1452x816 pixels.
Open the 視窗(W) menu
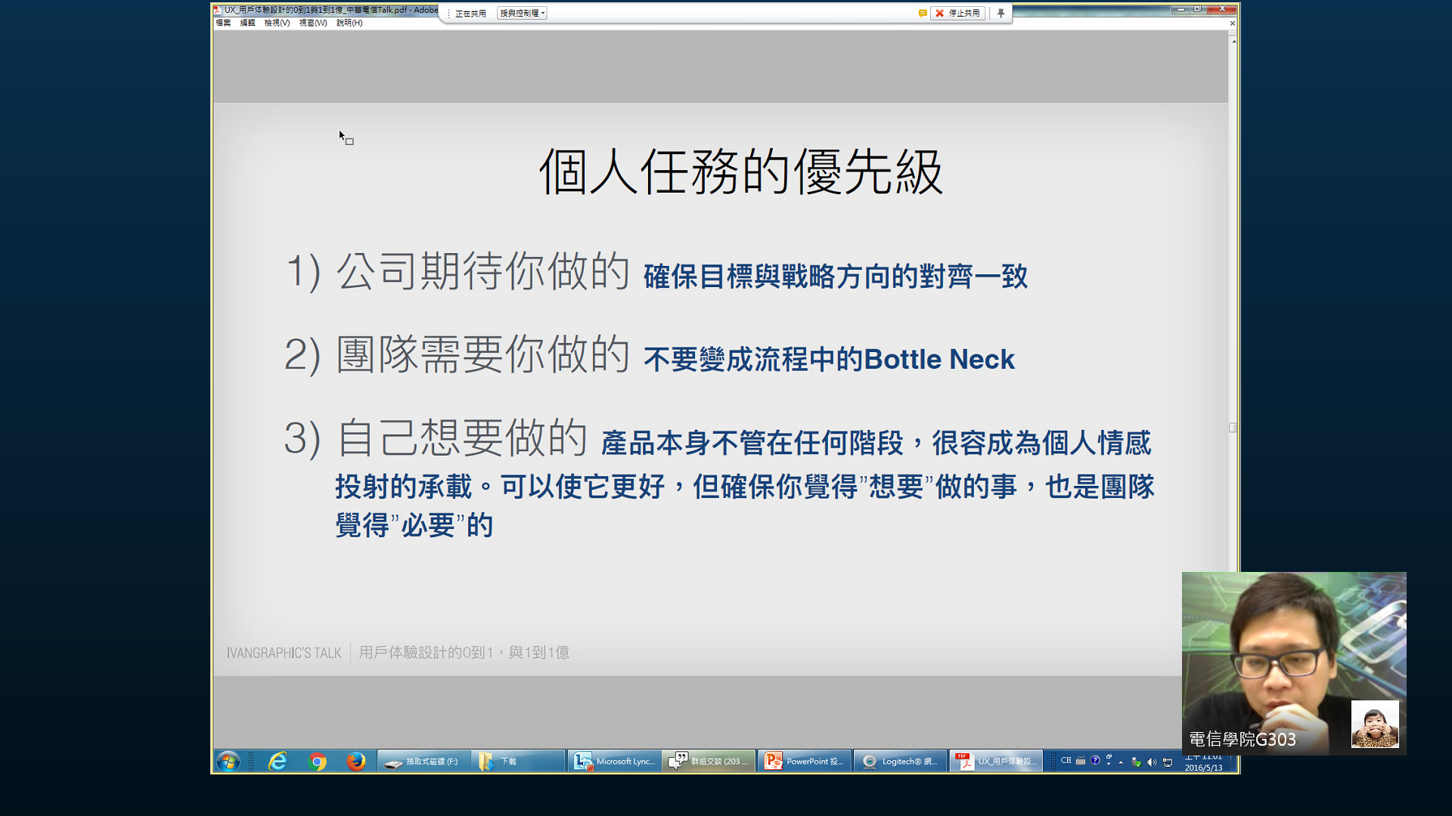tap(312, 23)
